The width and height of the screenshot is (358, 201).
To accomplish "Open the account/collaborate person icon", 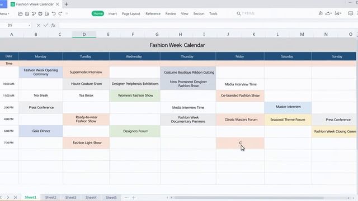I will pyautogui.click(x=321, y=13).
